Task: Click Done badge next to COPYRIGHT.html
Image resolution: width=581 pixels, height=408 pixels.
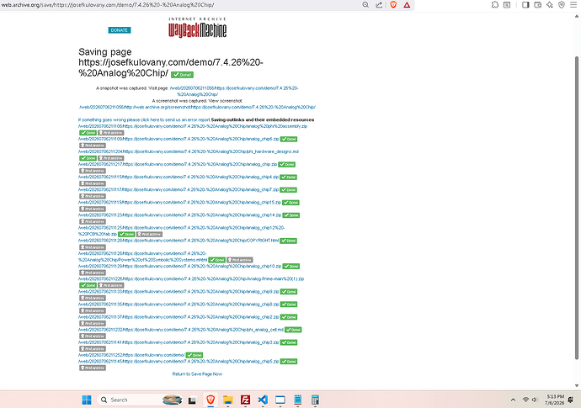Action: (289, 241)
